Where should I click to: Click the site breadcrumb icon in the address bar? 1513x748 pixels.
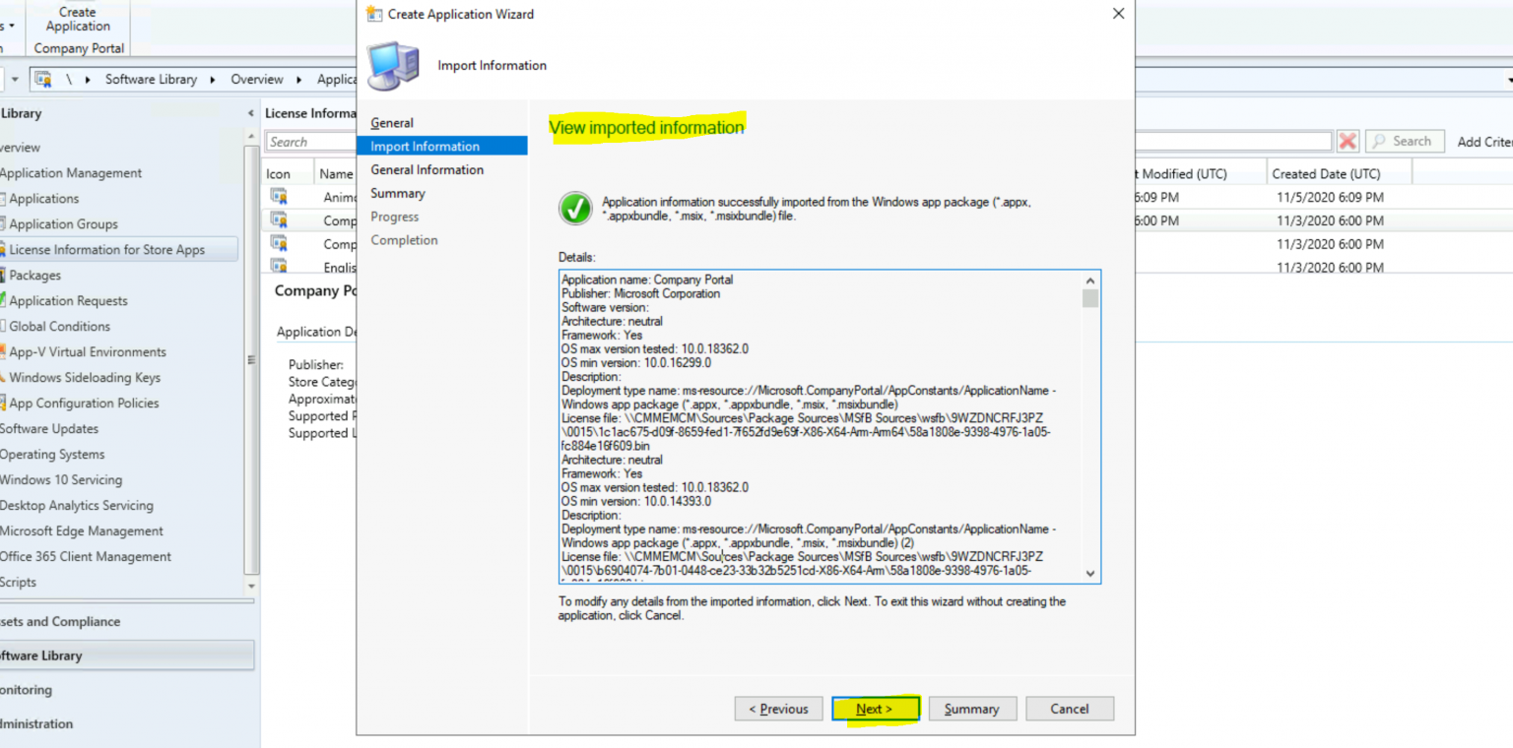(x=41, y=79)
